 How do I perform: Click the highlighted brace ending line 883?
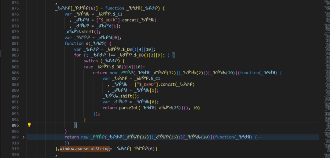[x=173, y=55]
